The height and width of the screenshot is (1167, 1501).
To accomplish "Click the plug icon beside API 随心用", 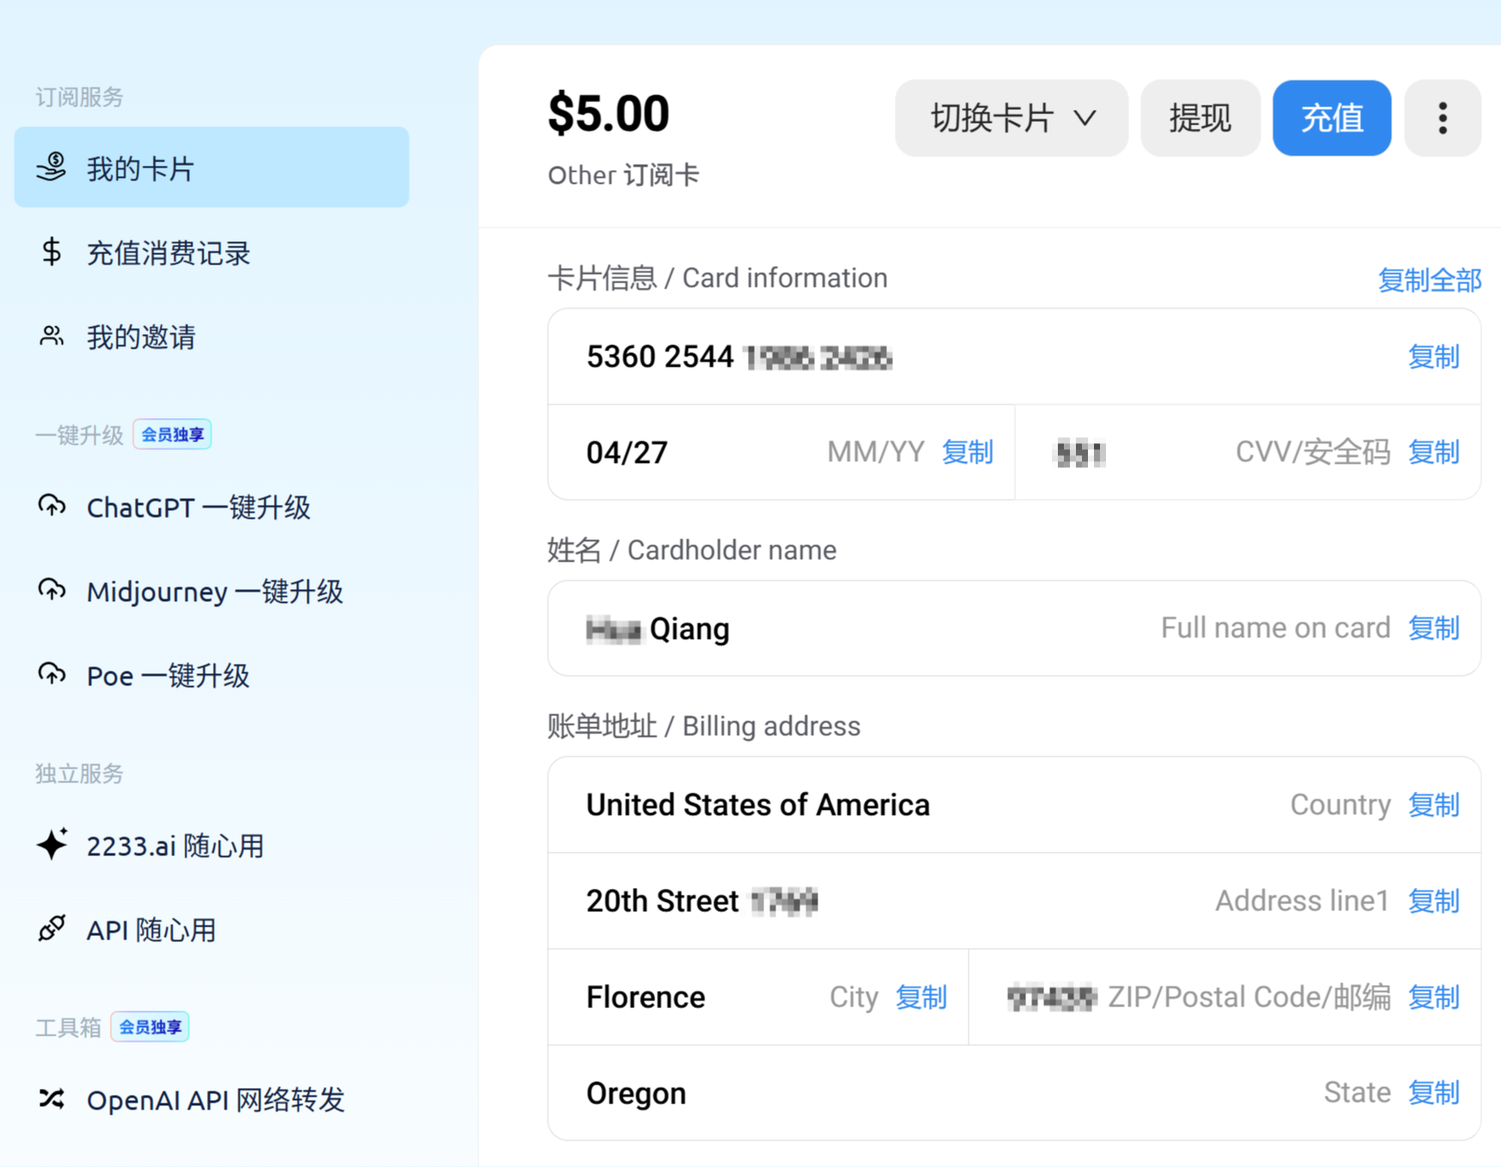I will tap(52, 928).
